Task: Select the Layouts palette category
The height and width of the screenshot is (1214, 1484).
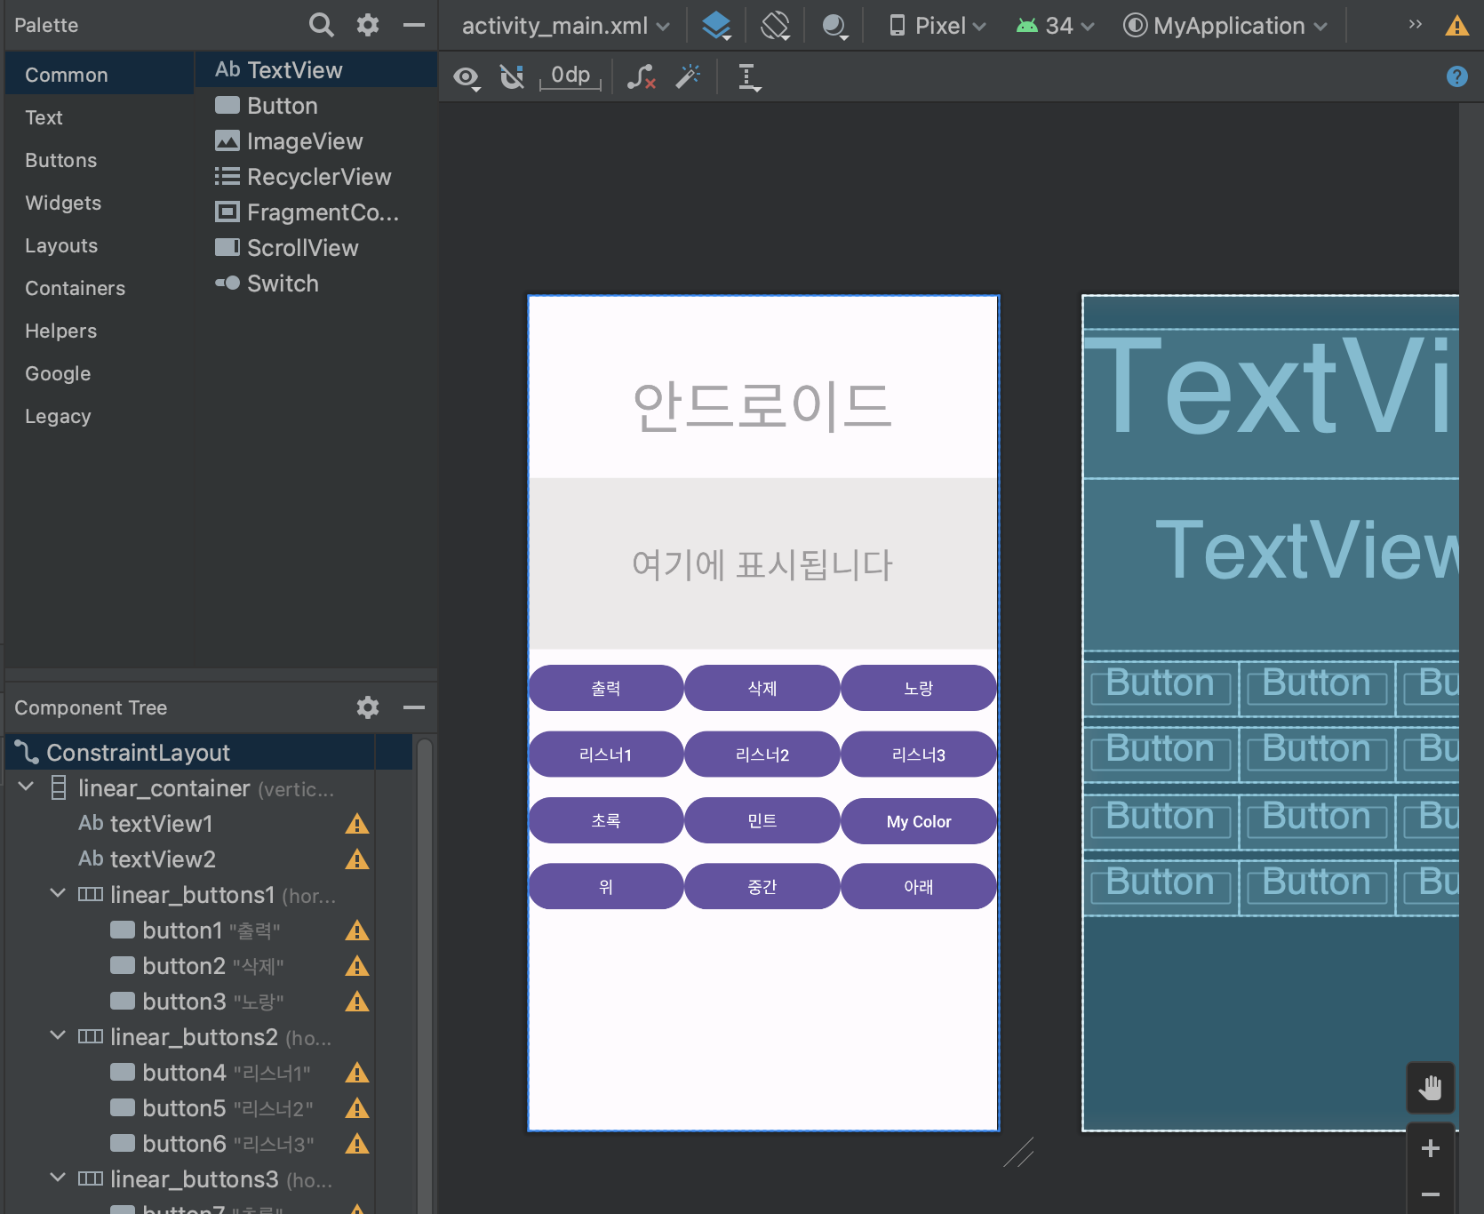Action: click(61, 245)
